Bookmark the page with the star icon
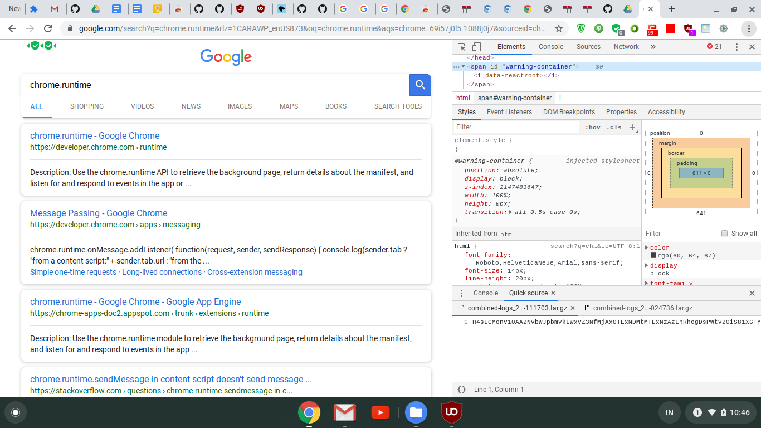 tap(558, 28)
